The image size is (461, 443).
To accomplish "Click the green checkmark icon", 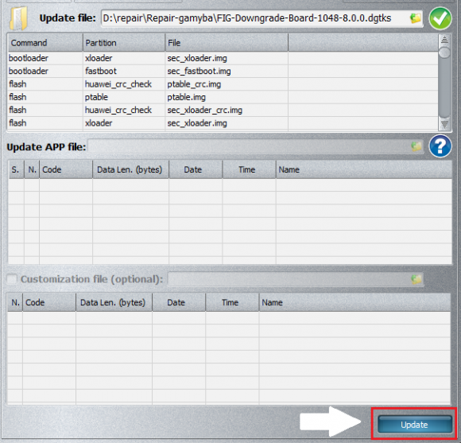I will 440,18.
